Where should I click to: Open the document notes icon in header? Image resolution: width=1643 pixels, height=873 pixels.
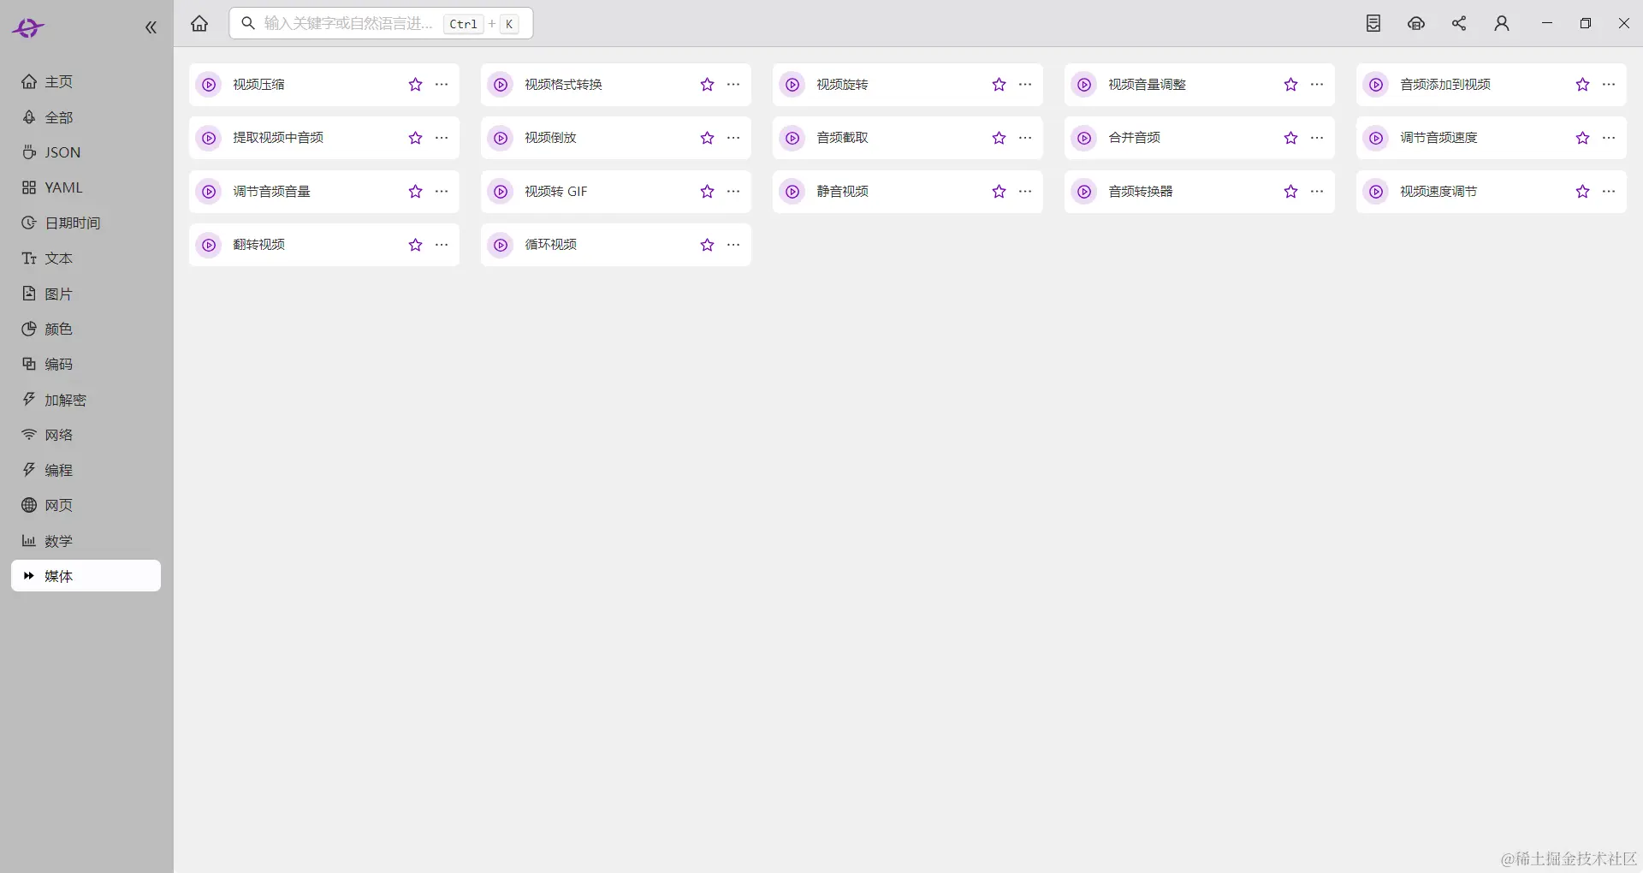point(1373,23)
